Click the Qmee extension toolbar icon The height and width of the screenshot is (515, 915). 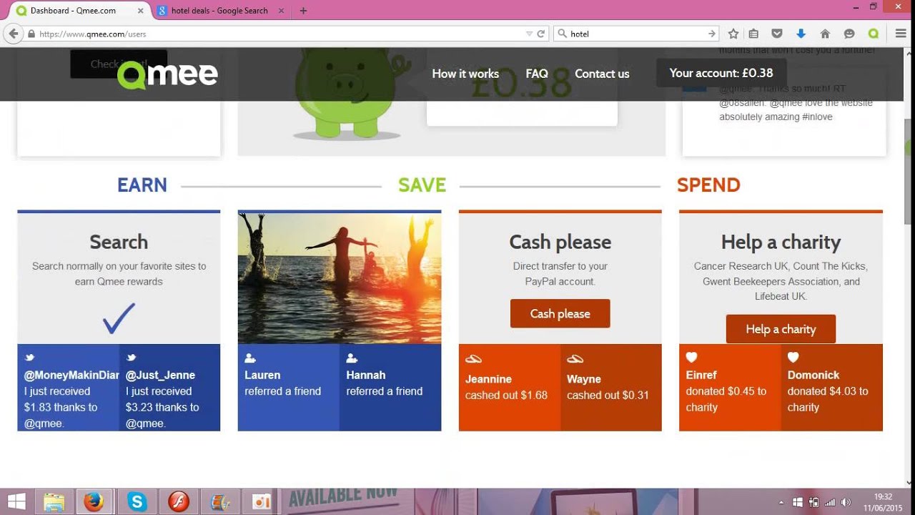tap(873, 34)
